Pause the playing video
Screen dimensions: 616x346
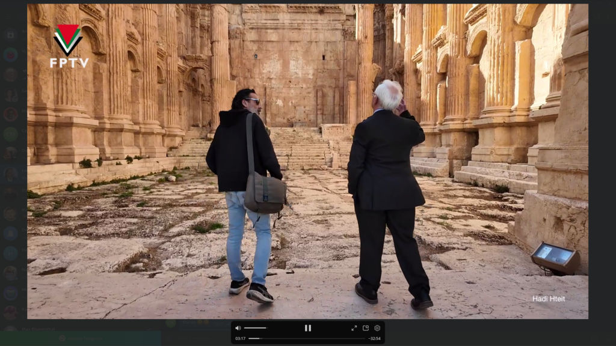(307, 328)
